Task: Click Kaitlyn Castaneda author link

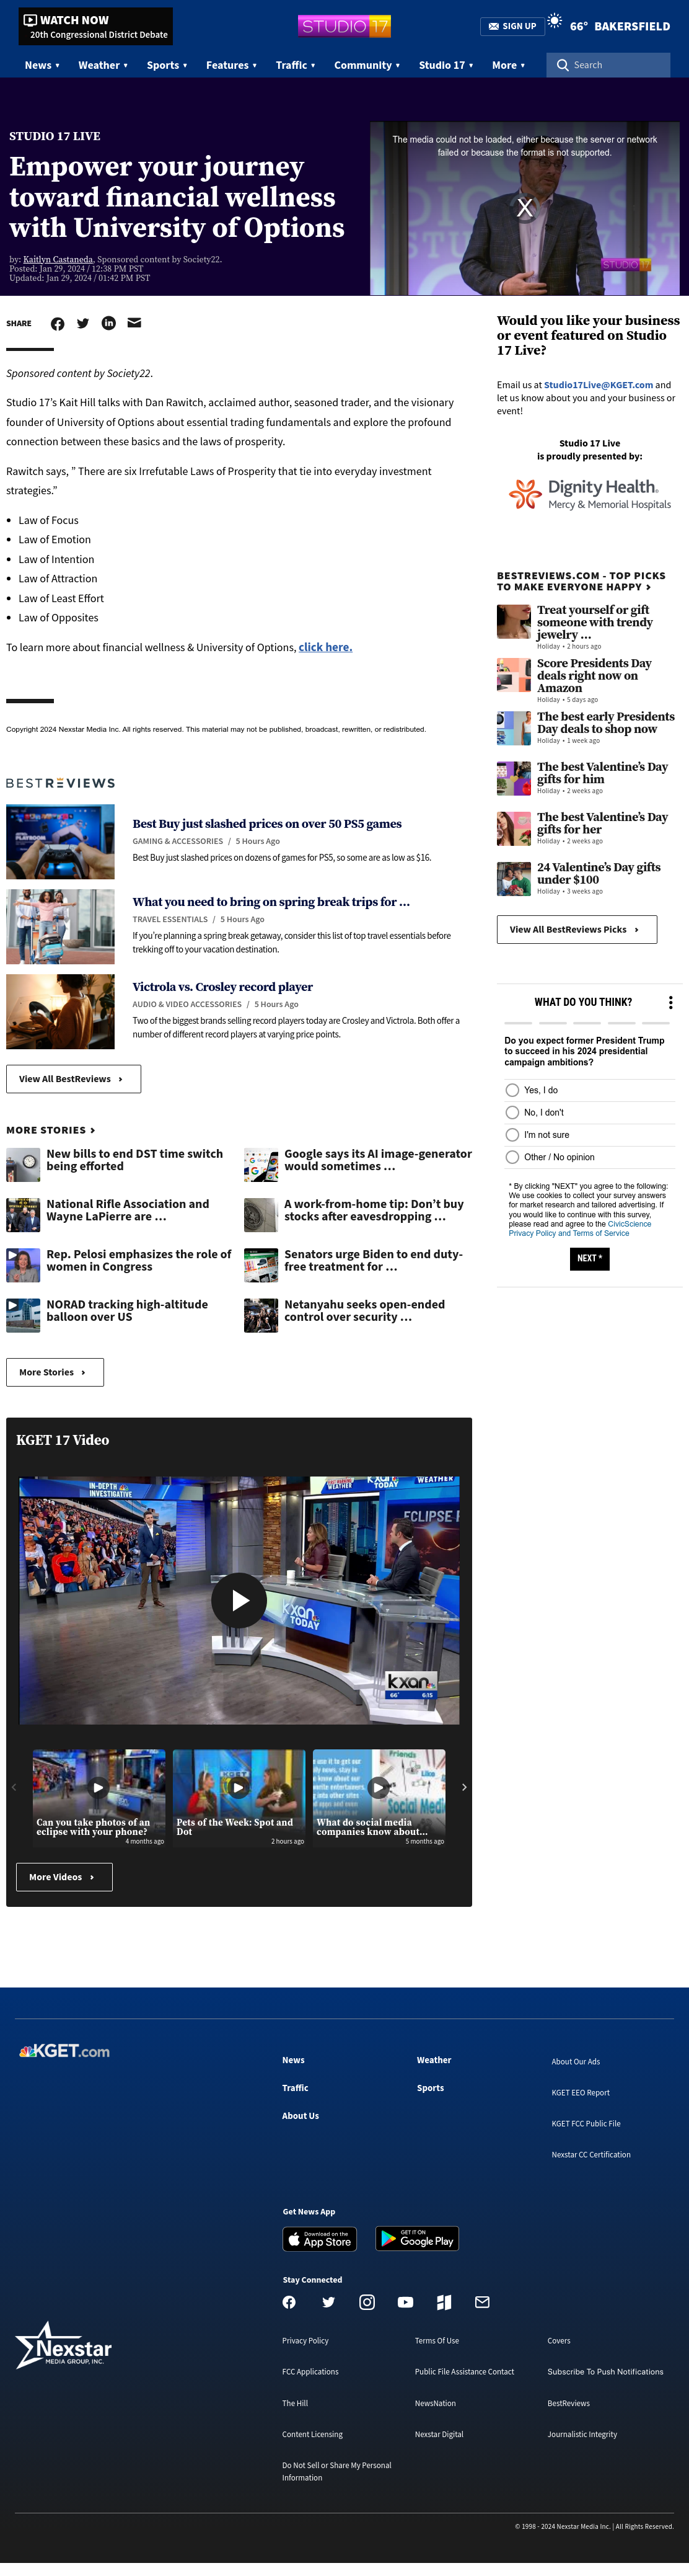Action: (58, 259)
